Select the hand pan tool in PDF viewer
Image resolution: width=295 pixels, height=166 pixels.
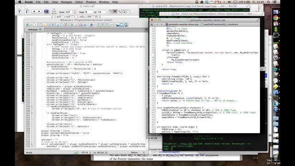(x=111, y=12)
